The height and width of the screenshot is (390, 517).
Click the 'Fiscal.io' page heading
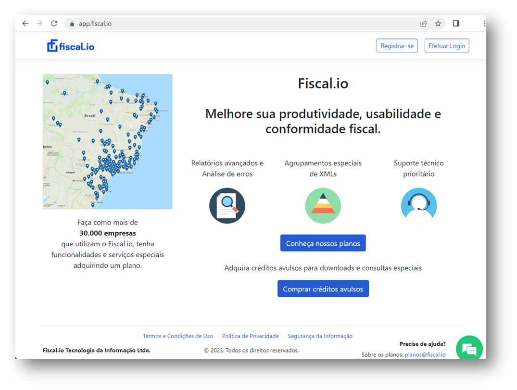(x=323, y=83)
